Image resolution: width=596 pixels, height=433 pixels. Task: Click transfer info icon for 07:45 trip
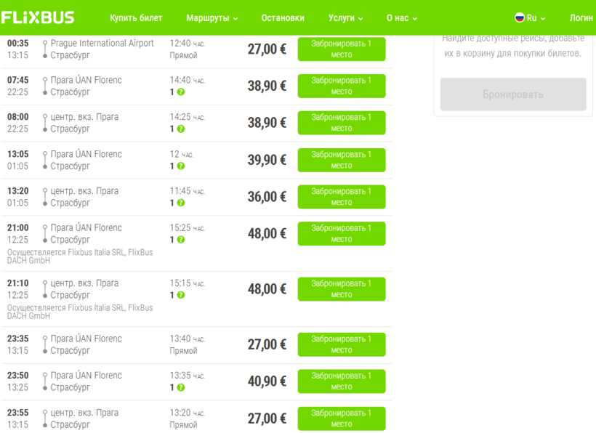click(x=181, y=92)
